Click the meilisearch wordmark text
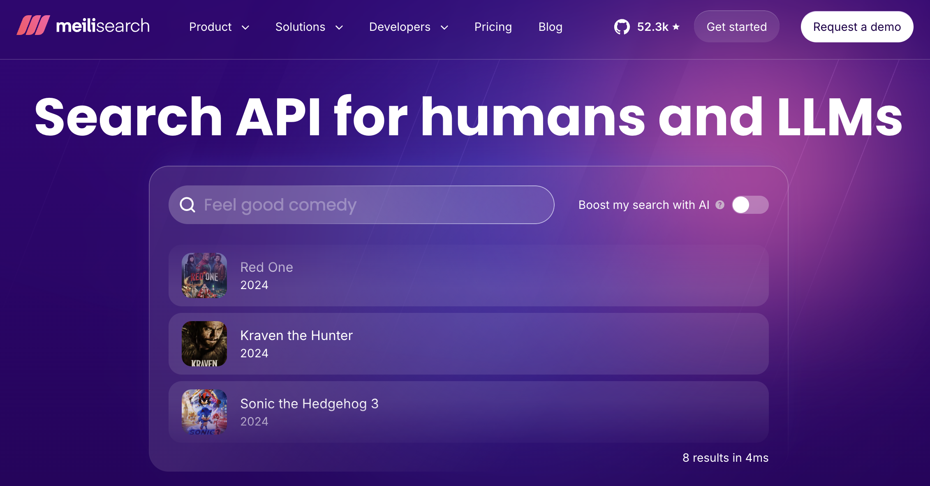Screen dimensions: 930x486 click(x=103, y=26)
